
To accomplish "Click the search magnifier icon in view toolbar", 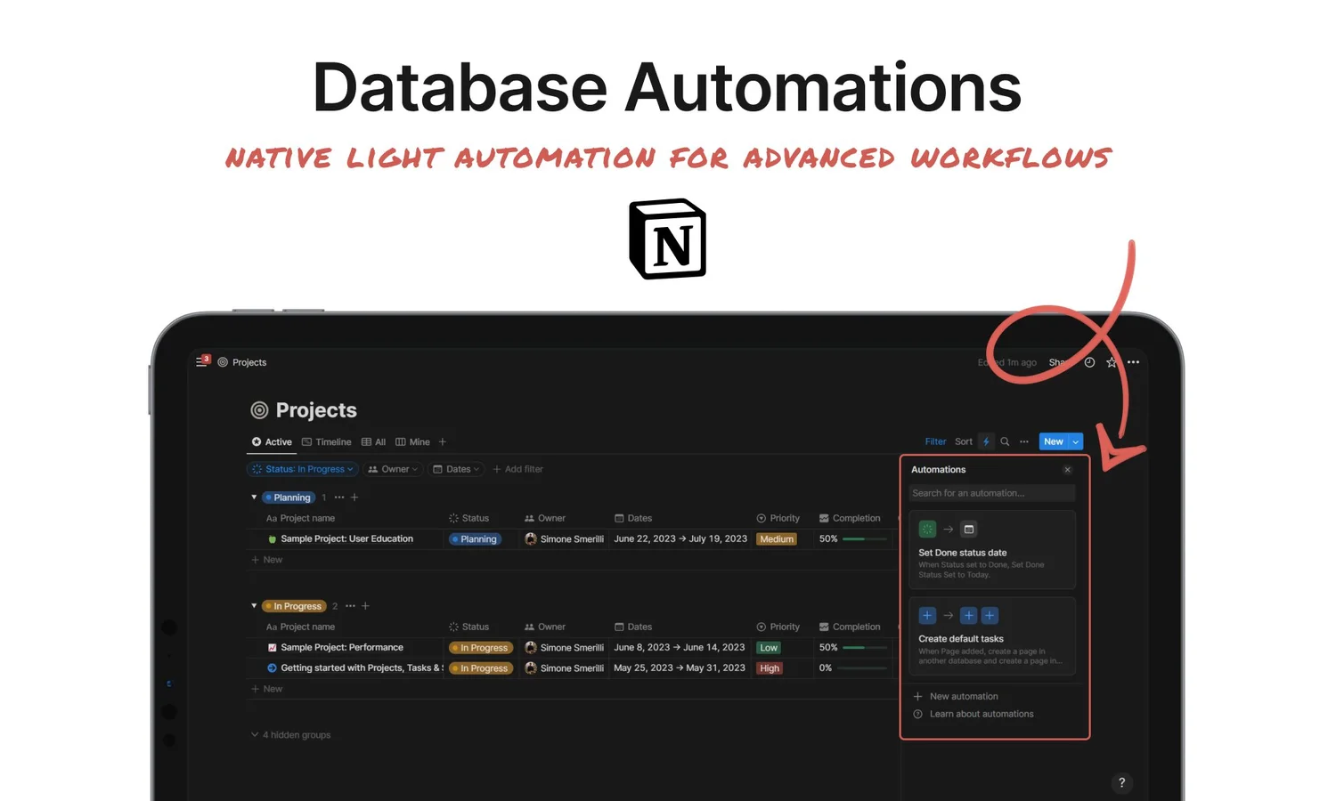I will coord(1005,441).
